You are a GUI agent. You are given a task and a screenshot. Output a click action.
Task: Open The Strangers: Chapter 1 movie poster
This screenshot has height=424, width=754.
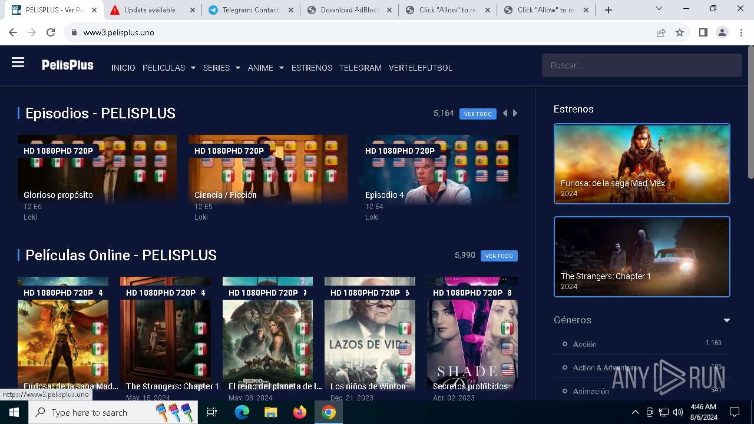coord(166,334)
